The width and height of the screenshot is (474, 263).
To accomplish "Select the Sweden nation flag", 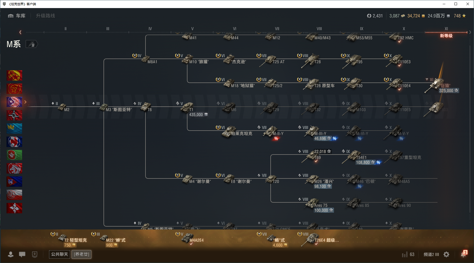I will click(14, 129).
